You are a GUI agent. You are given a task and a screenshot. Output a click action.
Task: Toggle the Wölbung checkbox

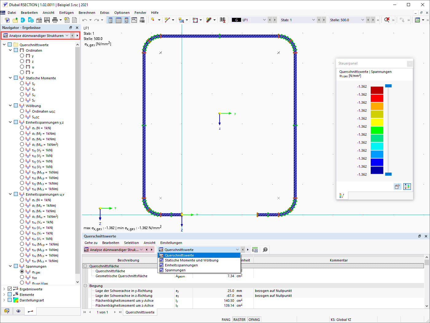(x=16, y=106)
